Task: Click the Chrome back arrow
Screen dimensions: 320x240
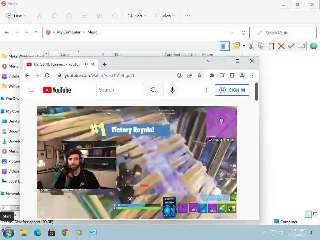Action: click(x=27, y=75)
